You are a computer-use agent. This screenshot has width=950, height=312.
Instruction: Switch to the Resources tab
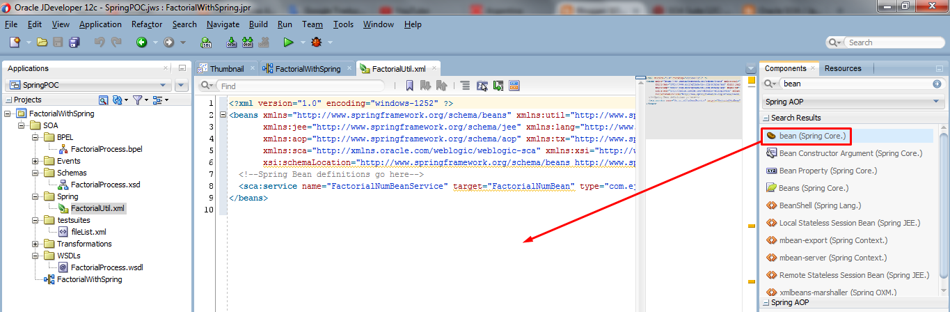tap(843, 68)
